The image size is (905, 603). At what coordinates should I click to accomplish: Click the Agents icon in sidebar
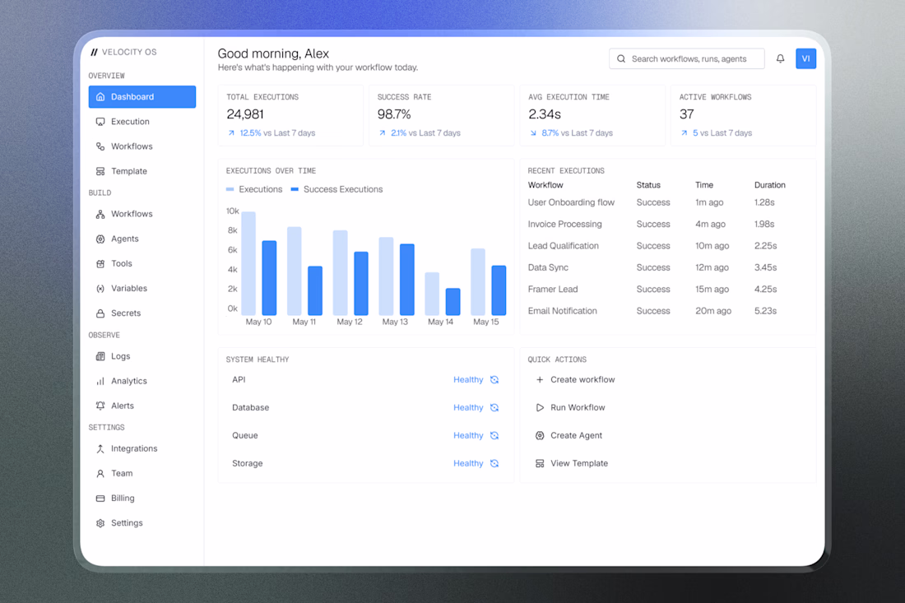click(100, 239)
